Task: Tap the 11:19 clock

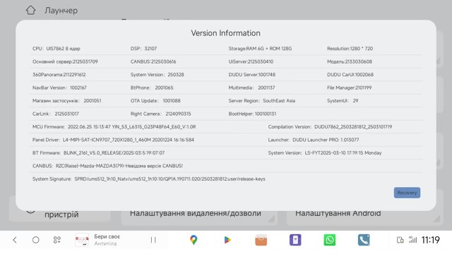Action: pos(431,240)
